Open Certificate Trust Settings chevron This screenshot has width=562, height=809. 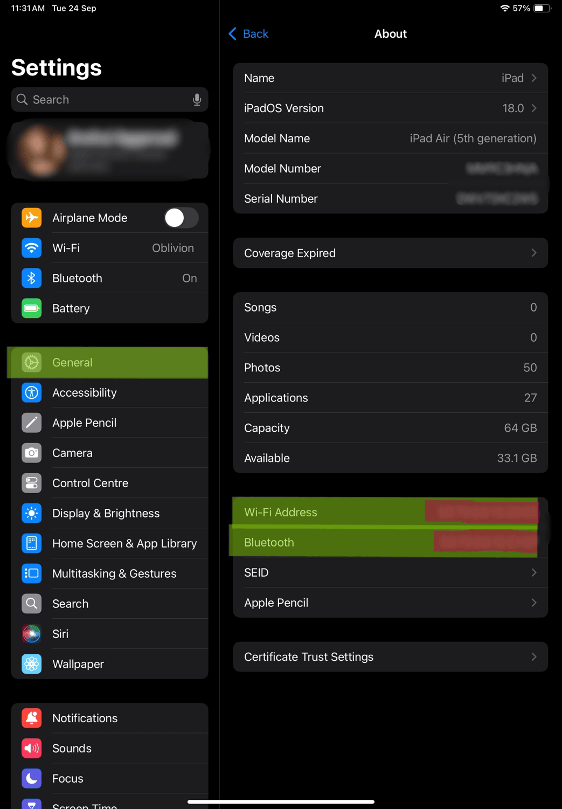tap(534, 657)
